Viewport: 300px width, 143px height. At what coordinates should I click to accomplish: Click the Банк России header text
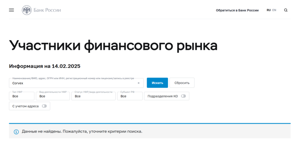click(x=47, y=10)
